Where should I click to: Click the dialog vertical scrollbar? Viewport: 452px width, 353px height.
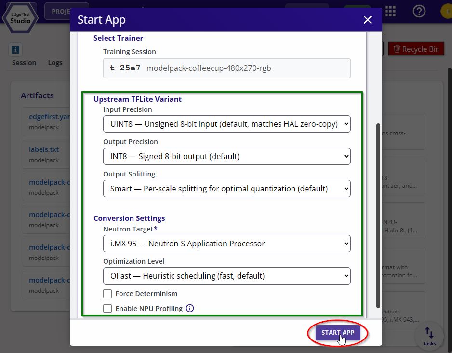coord(378,216)
